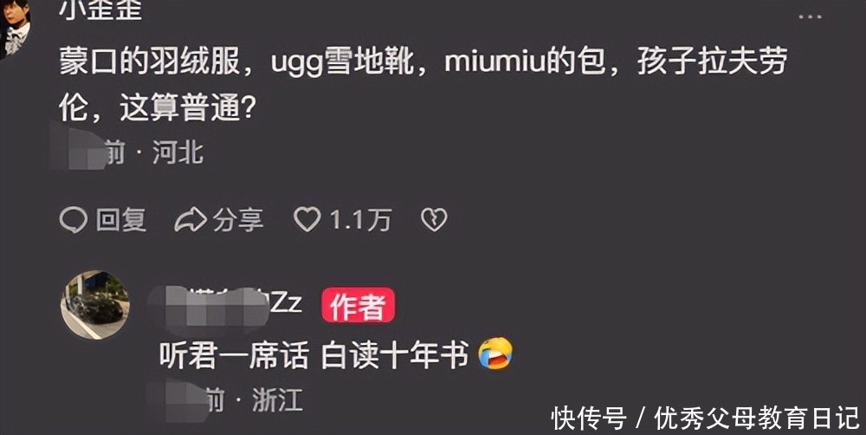This screenshot has width=866, height=435.
Task: Click the 分享 share label
Action: point(238,220)
